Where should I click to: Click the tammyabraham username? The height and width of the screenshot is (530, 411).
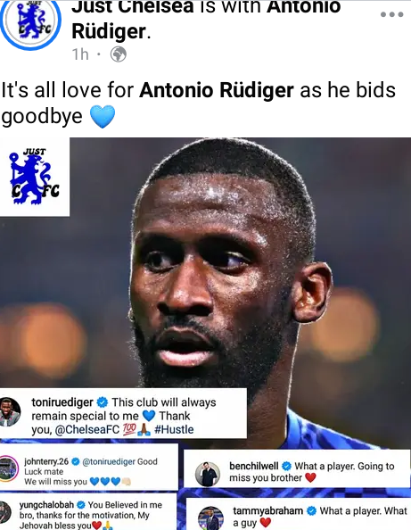point(267,510)
